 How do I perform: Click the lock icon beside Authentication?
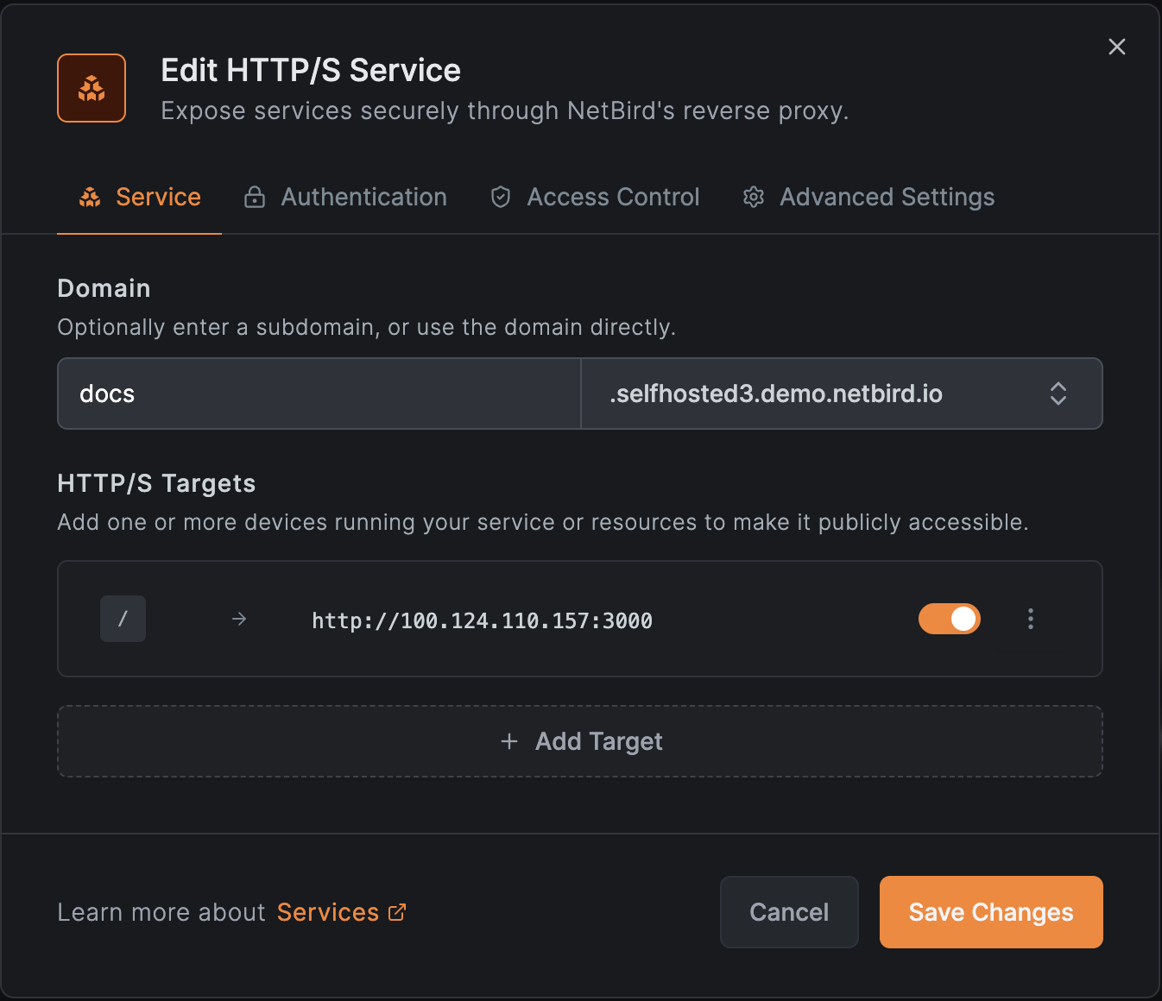tap(255, 198)
